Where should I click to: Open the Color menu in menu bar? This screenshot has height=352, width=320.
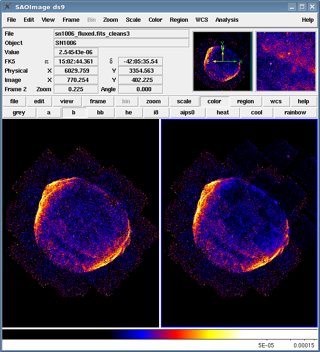click(x=155, y=20)
